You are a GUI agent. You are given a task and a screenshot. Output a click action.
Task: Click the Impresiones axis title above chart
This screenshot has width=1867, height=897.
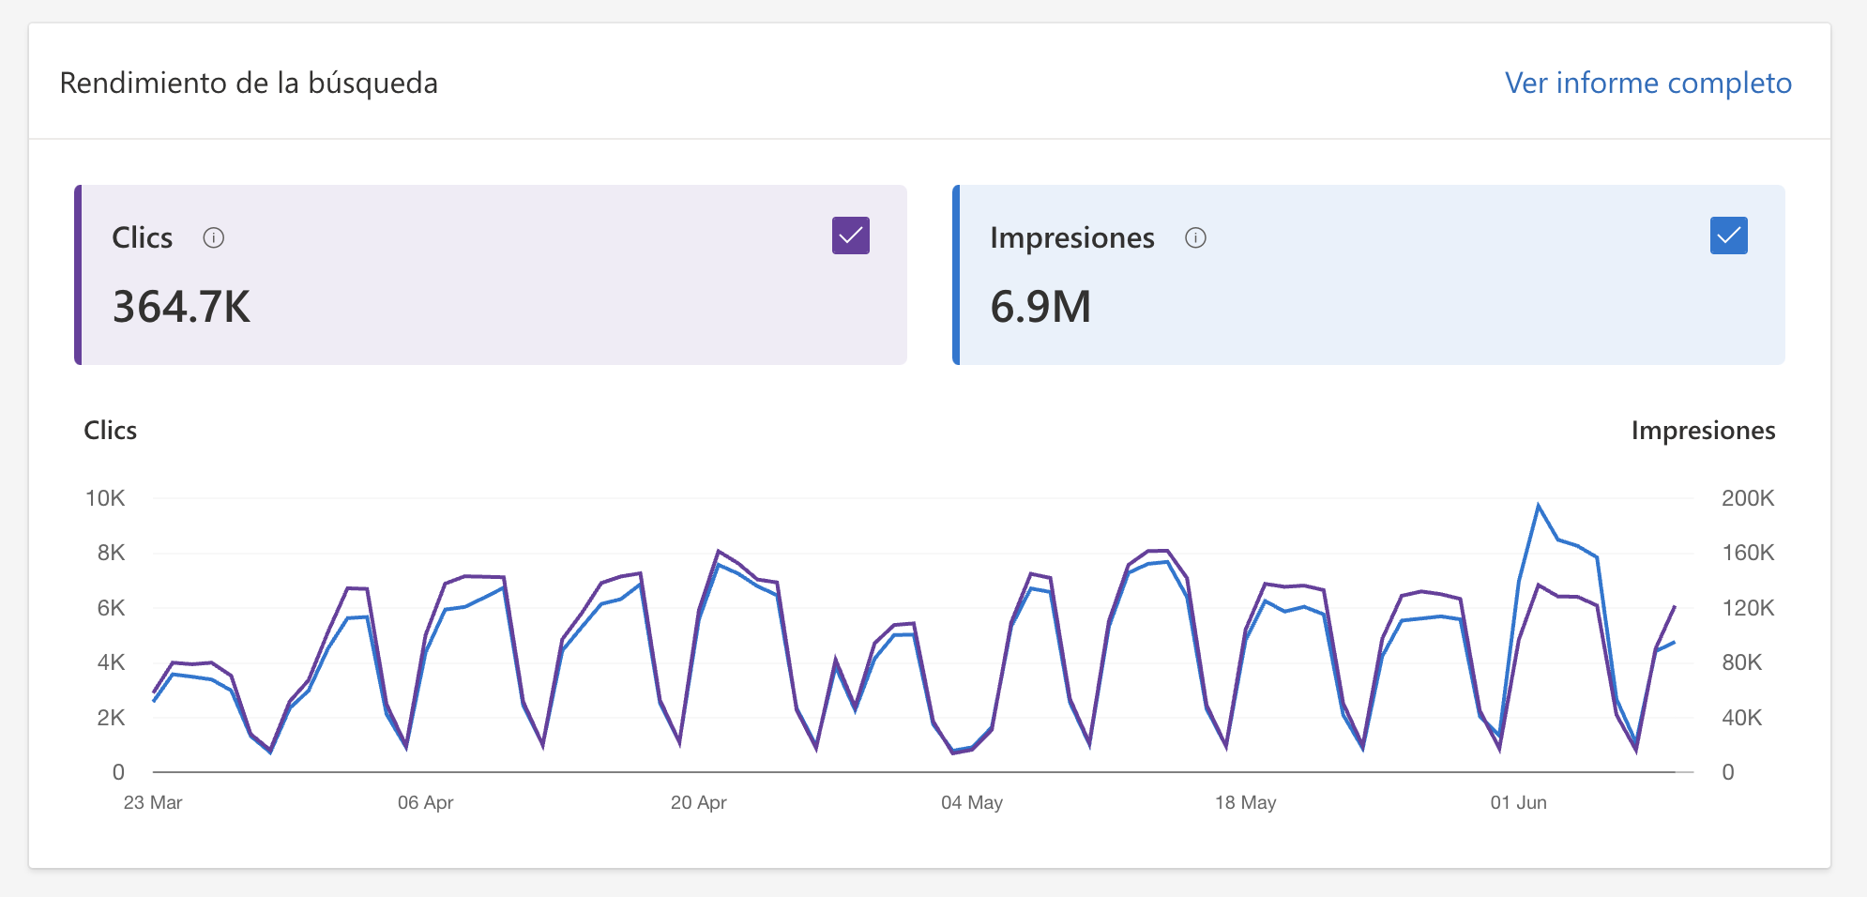[x=1704, y=430]
